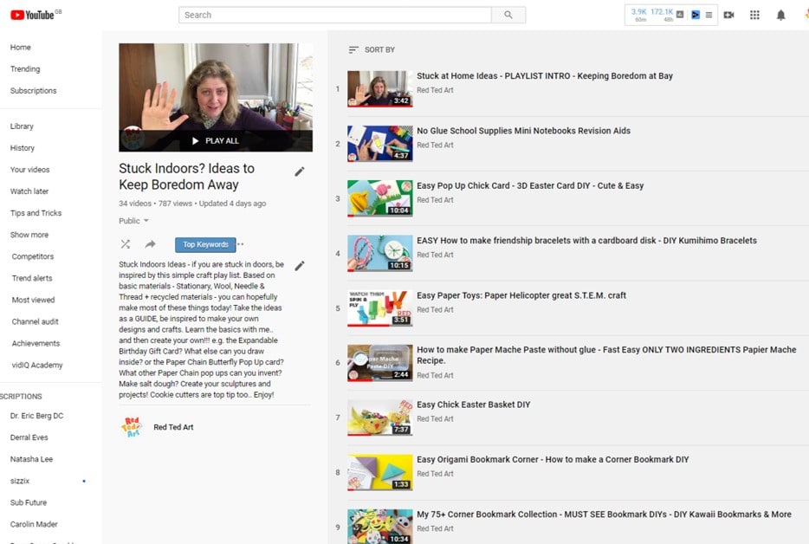Viewport: 809px width, 544px height.
Task: Open Stuck at Home Ideas thumbnail
Action: (379, 88)
